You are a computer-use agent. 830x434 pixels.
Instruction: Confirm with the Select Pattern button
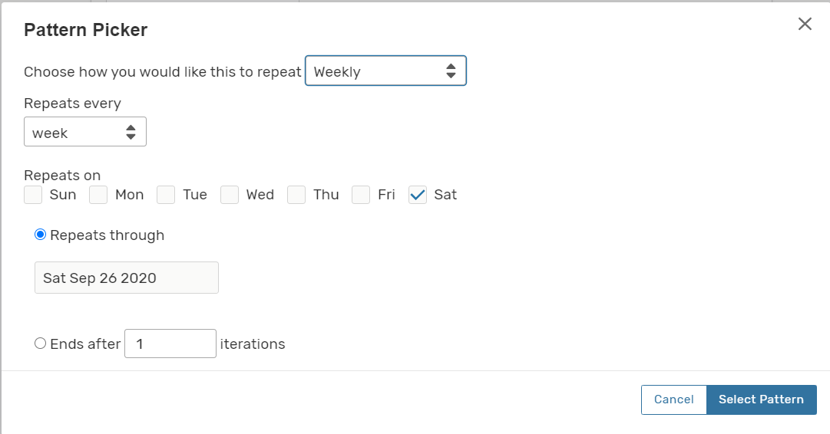pos(761,399)
